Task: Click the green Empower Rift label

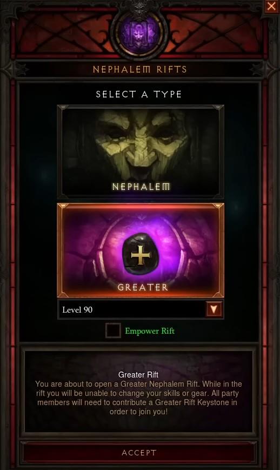Action: click(x=150, y=331)
